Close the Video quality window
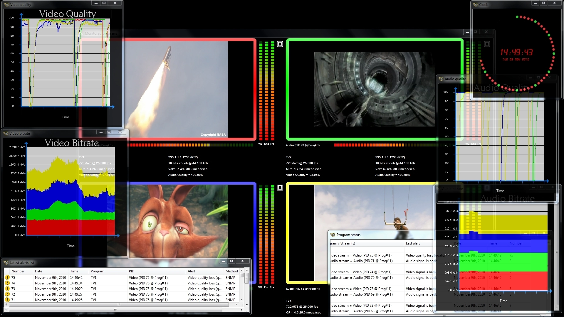Image resolution: width=564 pixels, height=317 pixels. (x=115, y=3)
